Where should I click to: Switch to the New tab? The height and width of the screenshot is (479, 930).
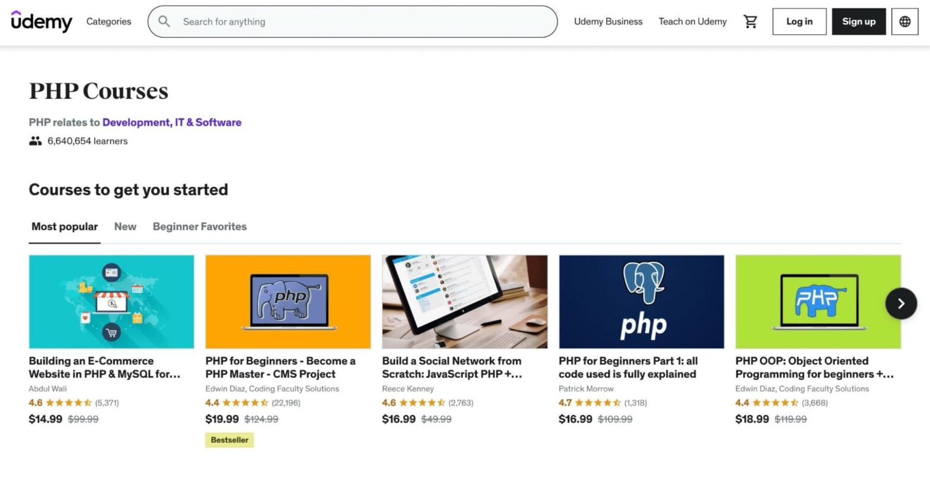pos(125,226)
